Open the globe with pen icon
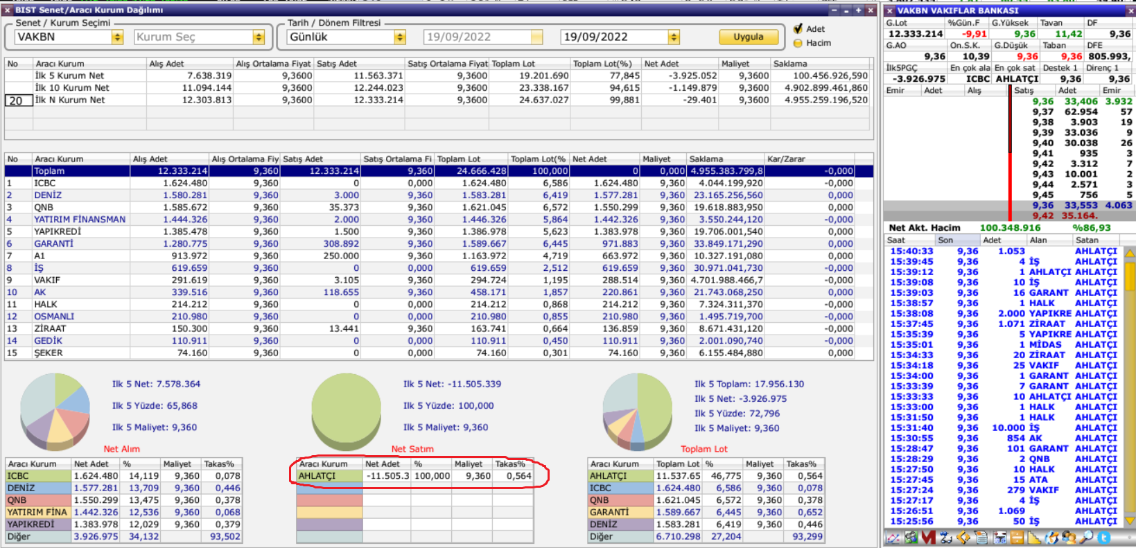This screenshot has width=1136, height=548. [1052, 538]
